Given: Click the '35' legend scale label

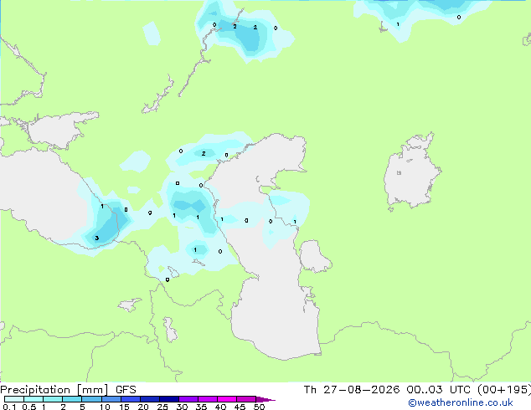Looking at the screenshot, I should [201, 407].
